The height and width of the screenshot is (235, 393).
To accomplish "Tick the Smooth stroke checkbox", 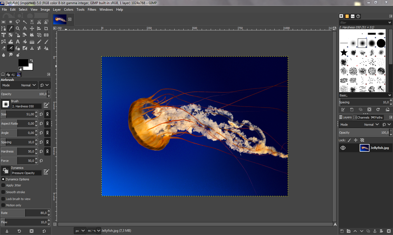I will click(x=3, y=192).
